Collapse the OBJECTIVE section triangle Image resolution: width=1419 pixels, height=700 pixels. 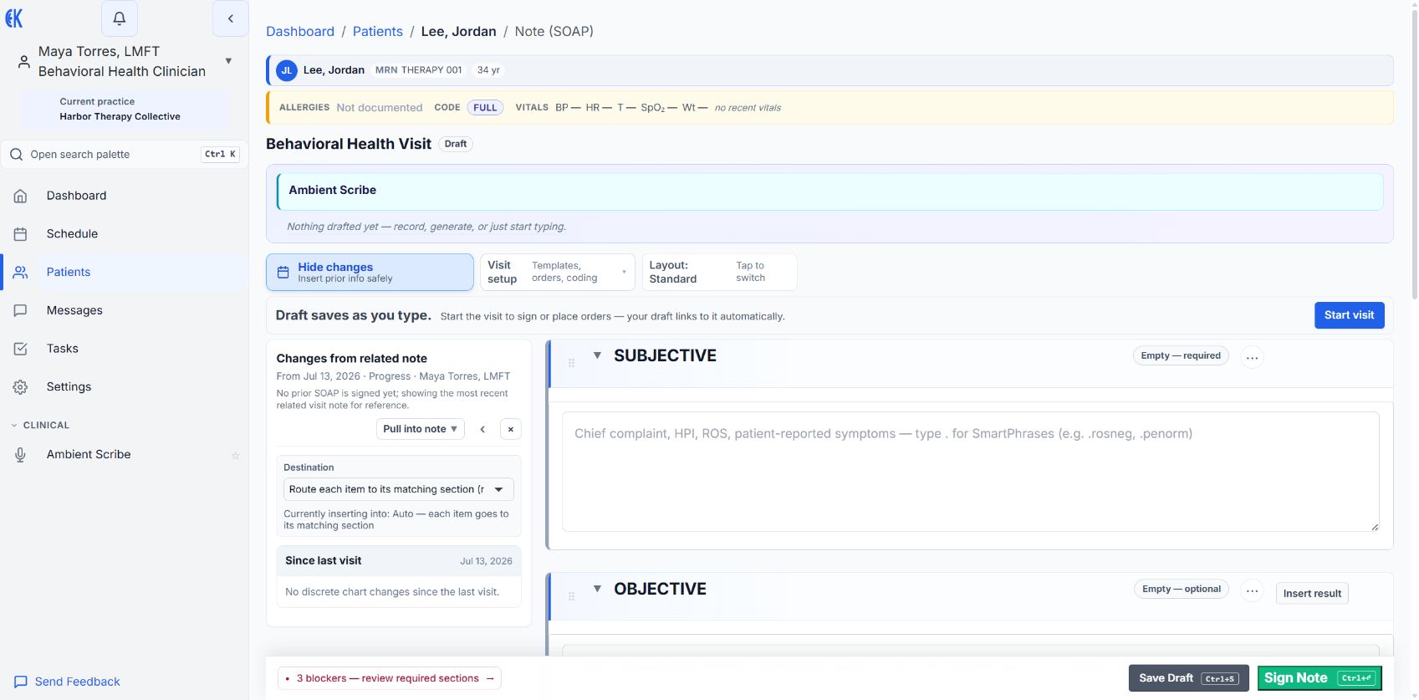(597, 589)
